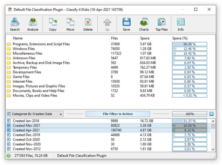
Task: Click the Copy toolbar icon
Action: pyautogui.click(x=53, y=24)
